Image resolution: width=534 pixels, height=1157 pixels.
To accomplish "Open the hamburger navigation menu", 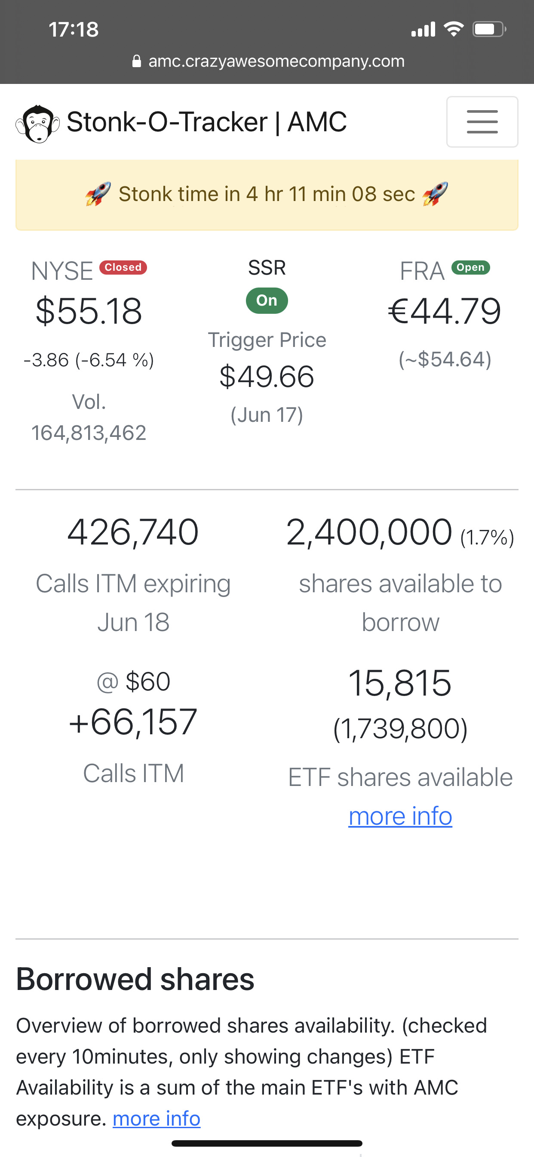I will pyautogui.click(x=482, y=122).
